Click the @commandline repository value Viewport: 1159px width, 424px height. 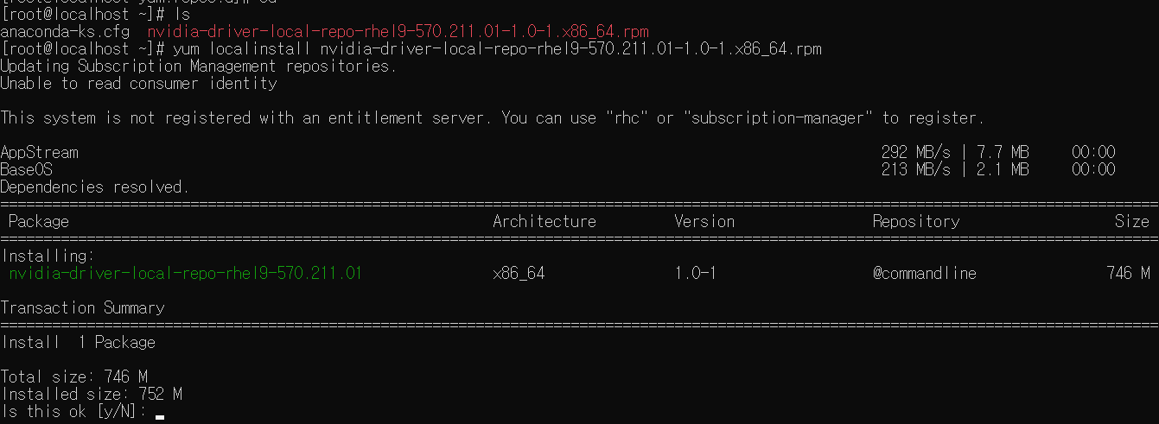pyautogui.click(x=925, y=274)
